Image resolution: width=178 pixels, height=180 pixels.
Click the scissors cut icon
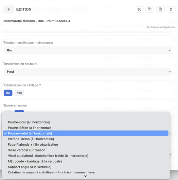pyautogui.click(x=139, y=9)
